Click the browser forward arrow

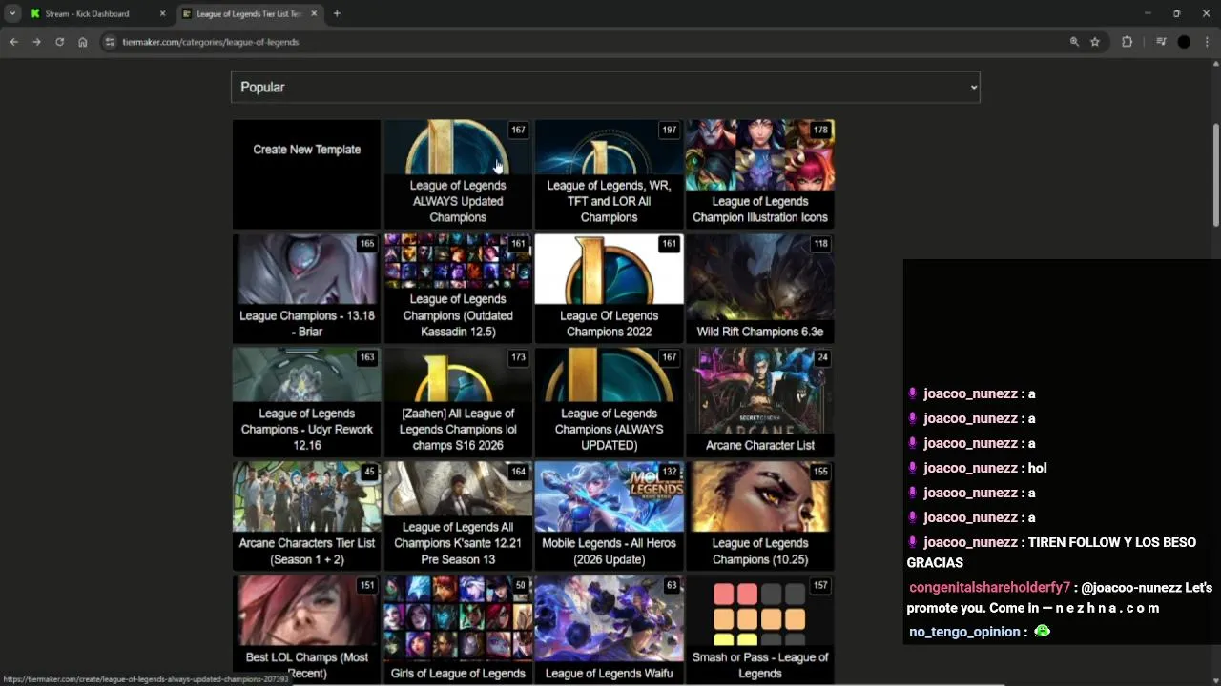36,42
